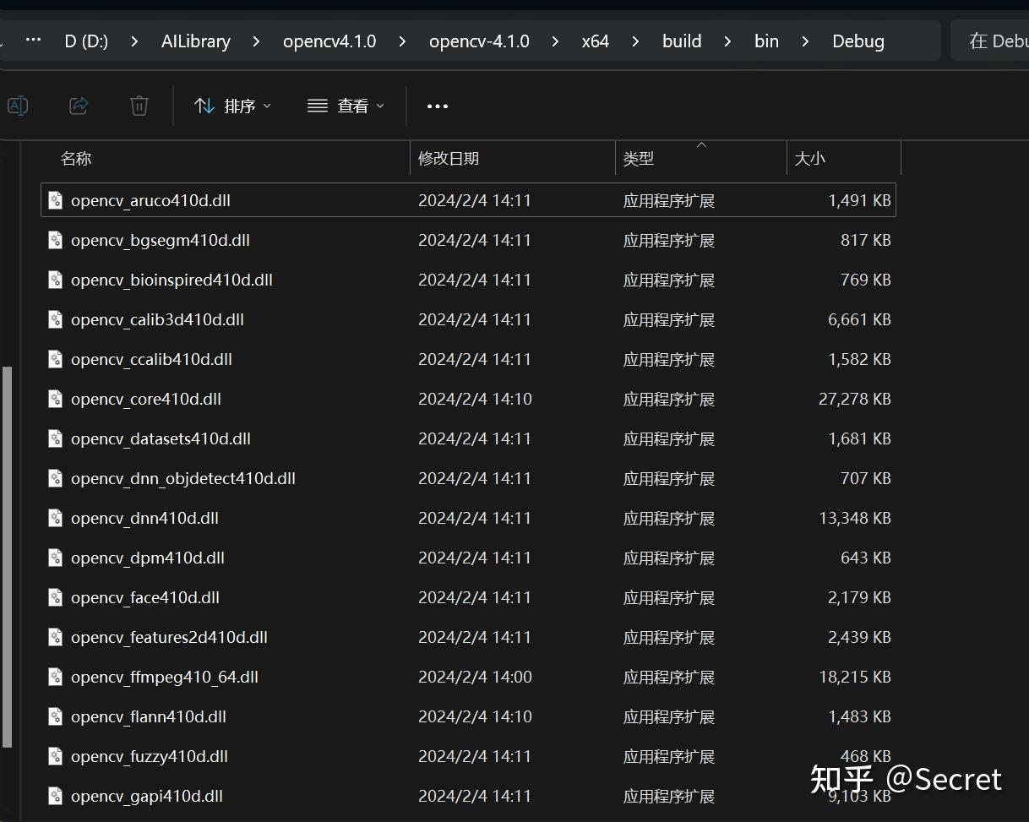Select the Debug breadcrumb item
1029x822 pixels.
tap(857, 41)
